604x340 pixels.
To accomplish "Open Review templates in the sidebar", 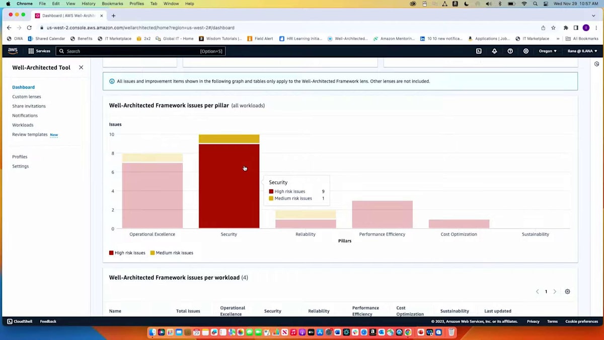I will point(30,134).
